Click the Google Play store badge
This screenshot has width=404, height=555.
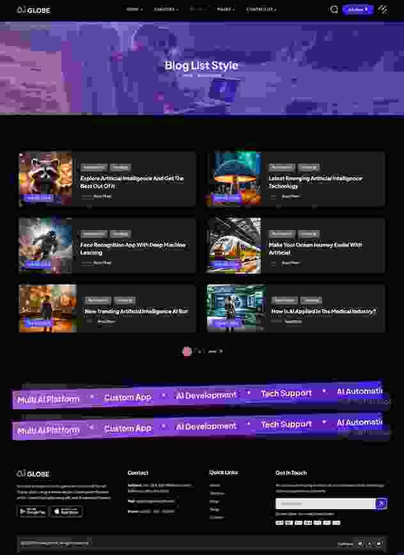pos(32,512)
